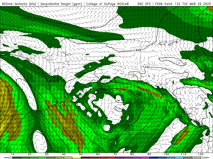Click the color bar value 70
213x159 pixels.
tap(115, 154)
